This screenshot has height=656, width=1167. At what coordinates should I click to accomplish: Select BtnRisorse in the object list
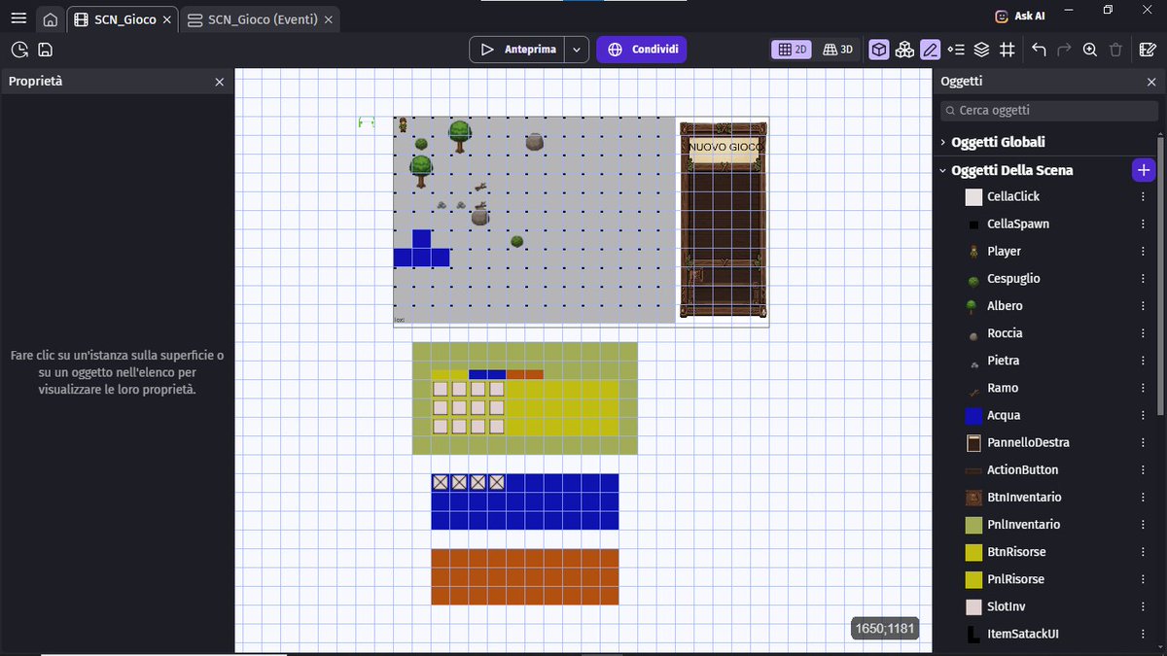point(1016,551)
